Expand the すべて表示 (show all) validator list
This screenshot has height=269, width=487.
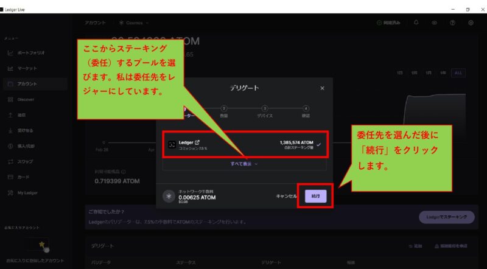(244, 164)
